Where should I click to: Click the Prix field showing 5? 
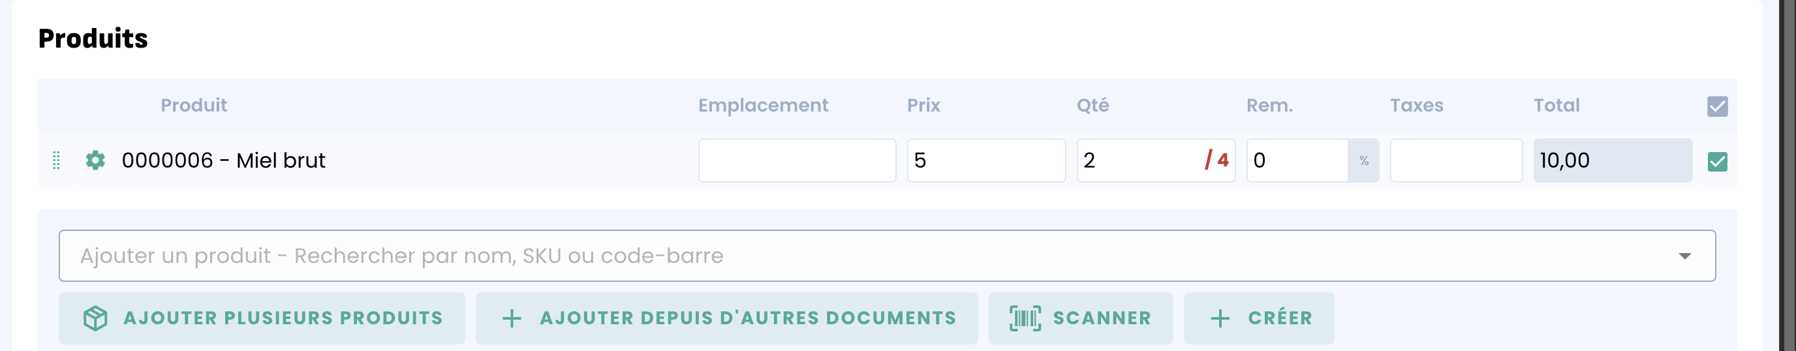click(x=986, y=160)
